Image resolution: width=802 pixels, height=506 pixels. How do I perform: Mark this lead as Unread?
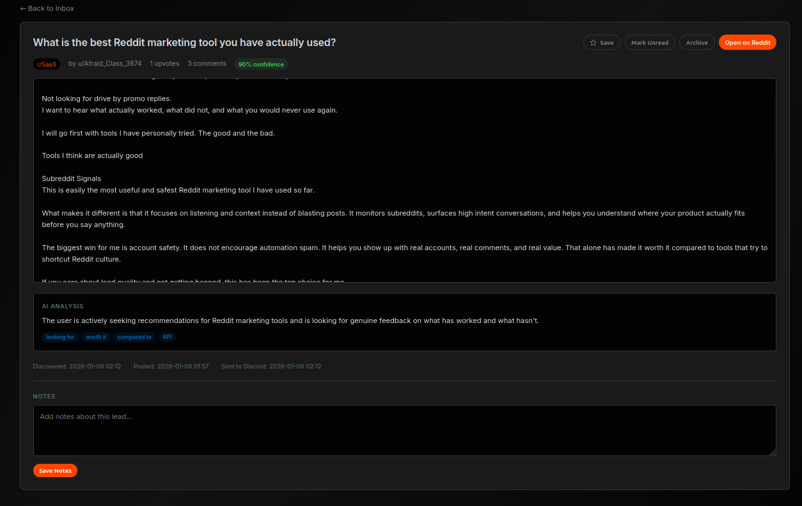coord(650,42)
